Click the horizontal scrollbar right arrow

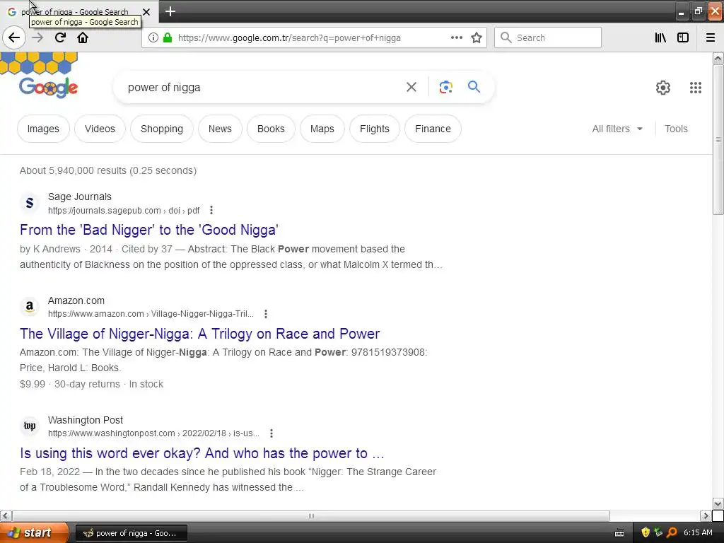click(706, 515)
